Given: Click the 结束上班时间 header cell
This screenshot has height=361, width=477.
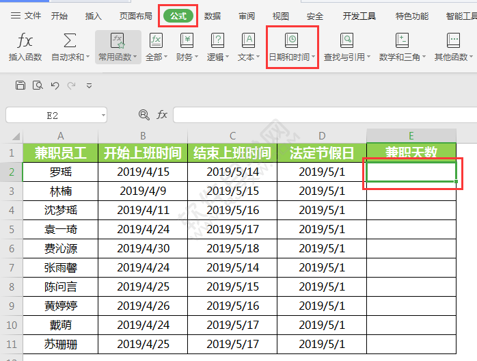Looking at the screenshot, I should pyautogui.click(x=232, y=152).
